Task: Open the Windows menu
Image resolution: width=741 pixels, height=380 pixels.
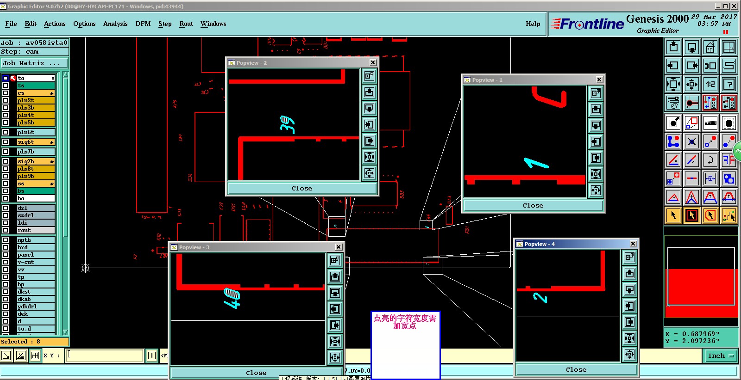Action: 213,24
